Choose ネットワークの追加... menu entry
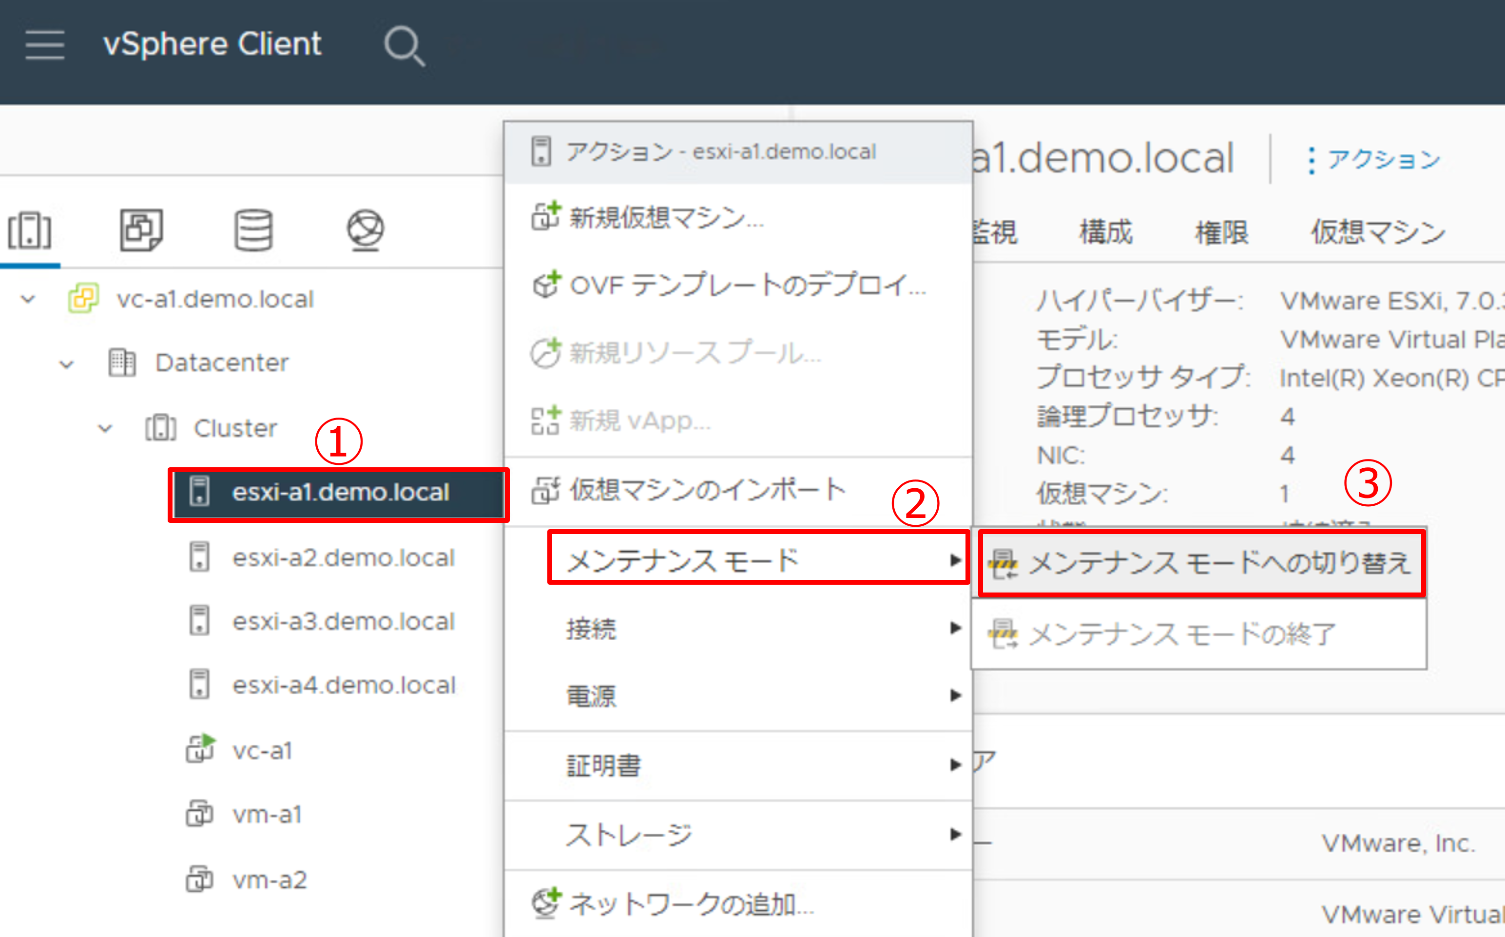This screenshot has width=1505, height=937. click(x=738, y=903)
